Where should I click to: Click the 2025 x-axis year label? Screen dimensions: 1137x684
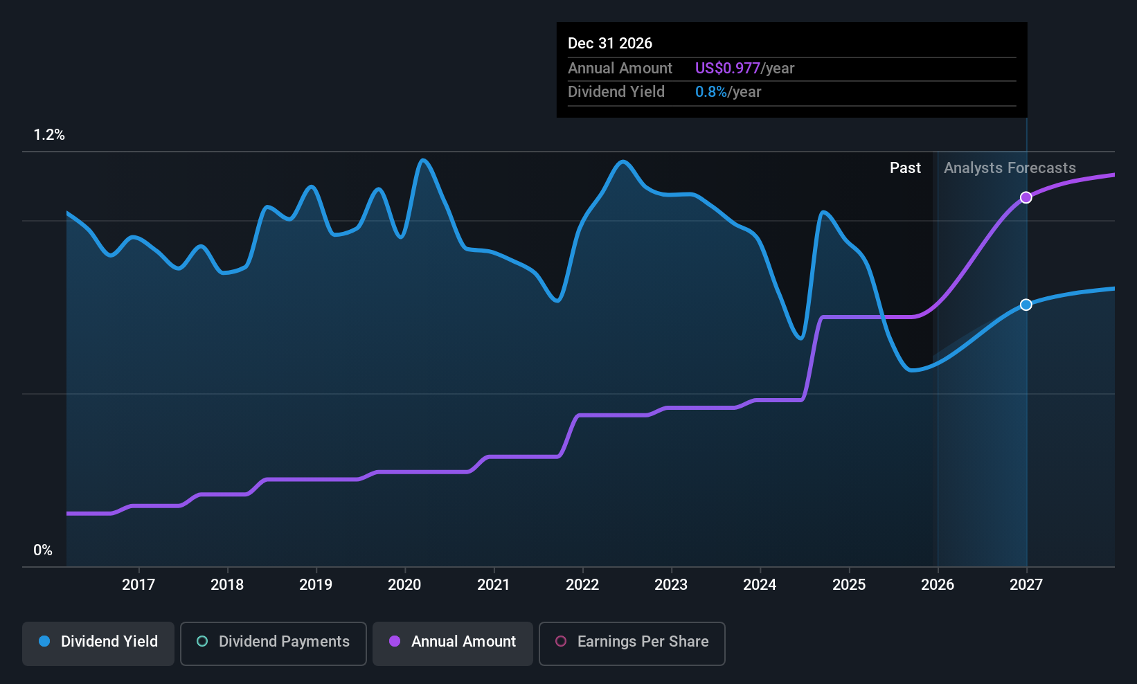tap(849, 585)
